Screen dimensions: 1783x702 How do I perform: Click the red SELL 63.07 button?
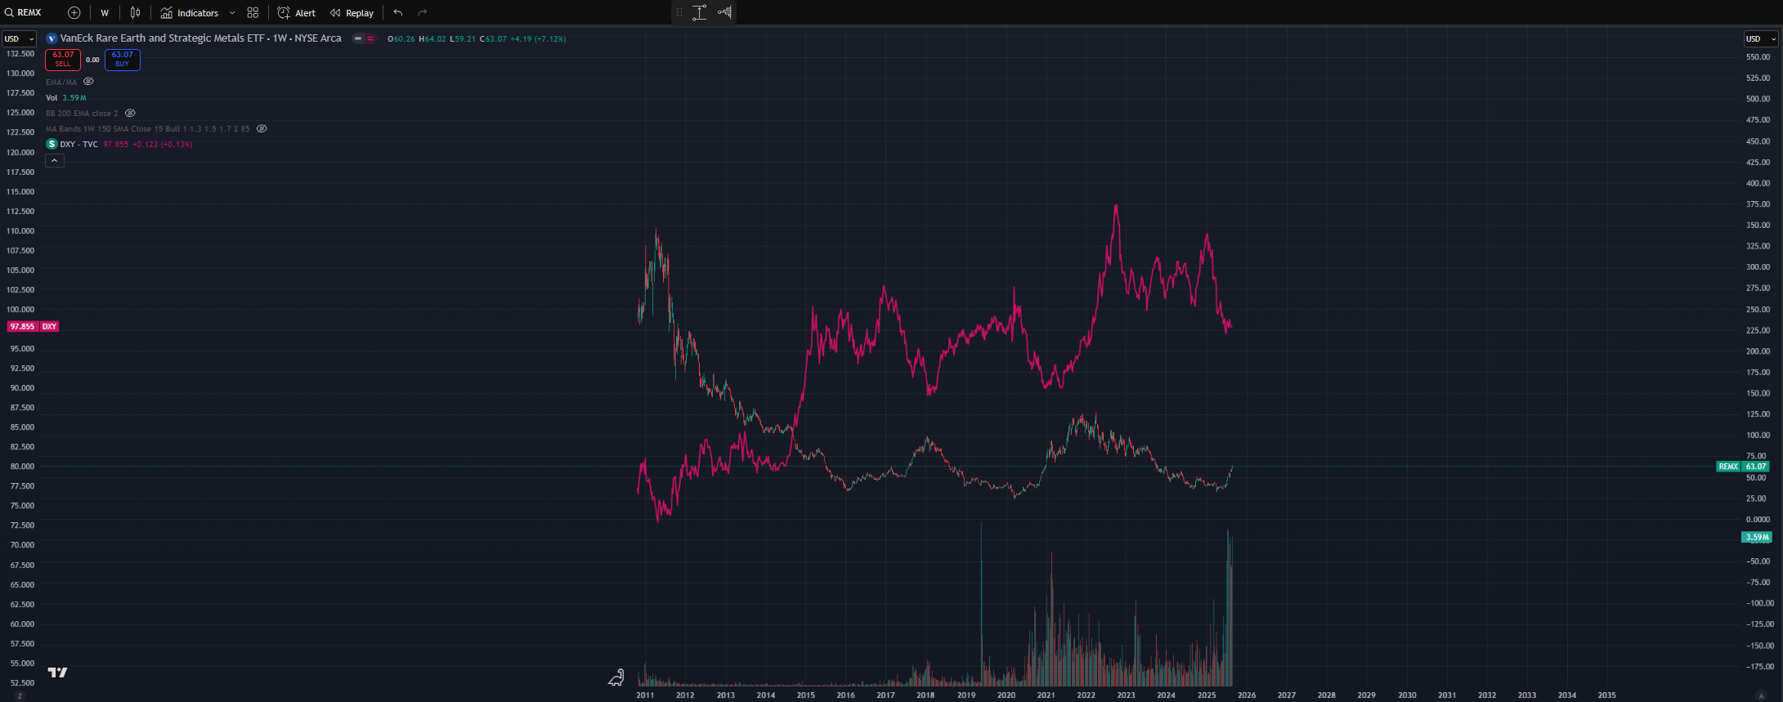tap(63, 60)
